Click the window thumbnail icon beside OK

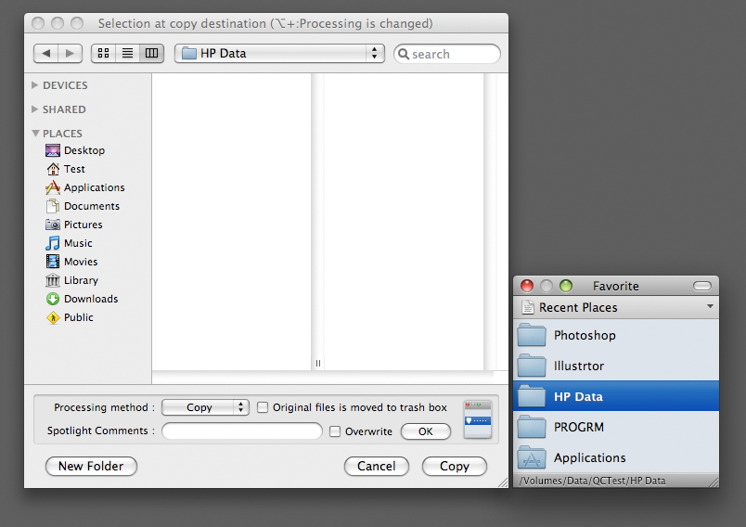(x=478, y=419)
